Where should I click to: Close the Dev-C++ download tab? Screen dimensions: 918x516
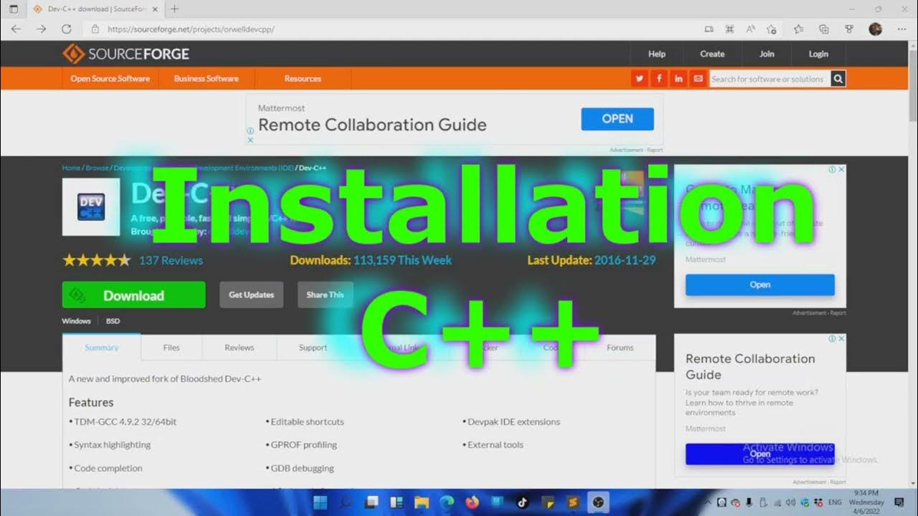click(156, 9)
